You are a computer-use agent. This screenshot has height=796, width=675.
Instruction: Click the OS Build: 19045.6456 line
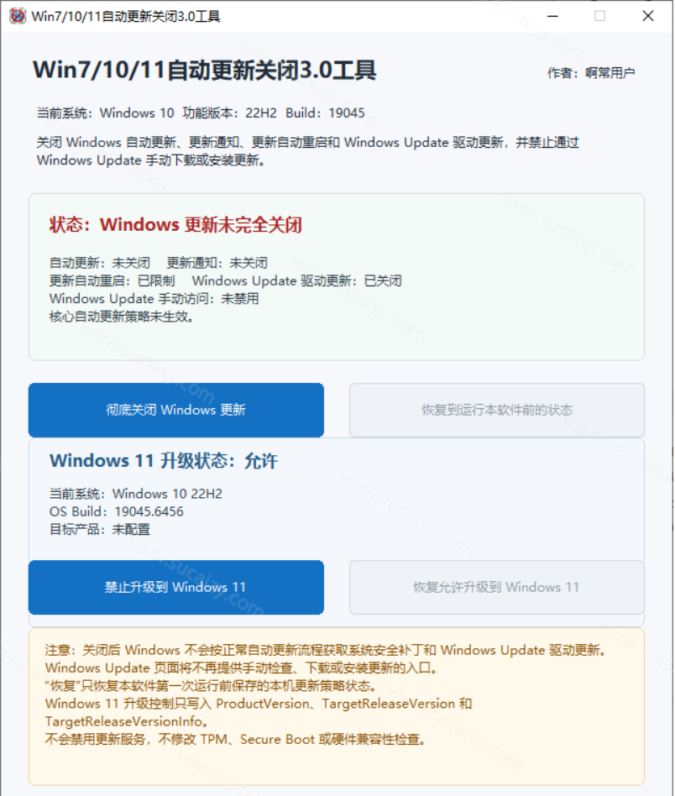coord(116,511)
